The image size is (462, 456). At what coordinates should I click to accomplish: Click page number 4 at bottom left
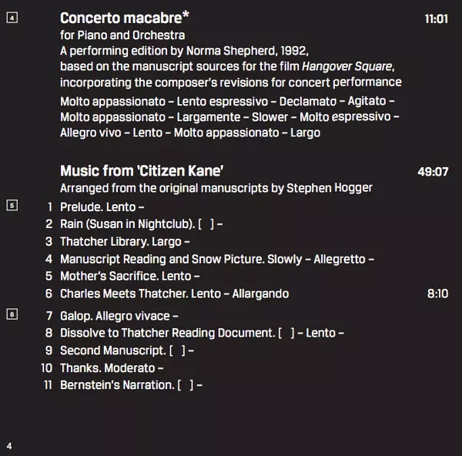pos(9,445)
